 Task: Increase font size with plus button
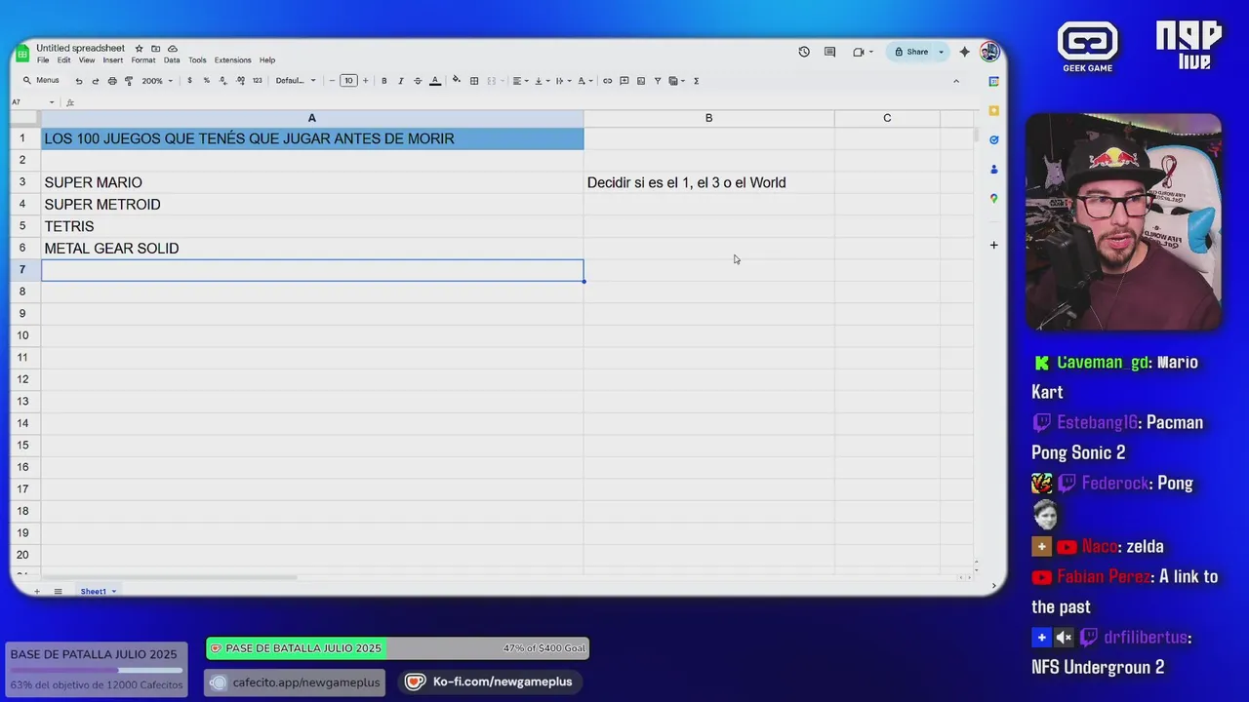pos(366,81)
